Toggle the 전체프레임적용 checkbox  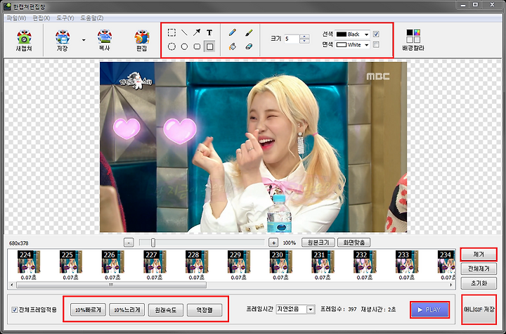coord(15,310)
